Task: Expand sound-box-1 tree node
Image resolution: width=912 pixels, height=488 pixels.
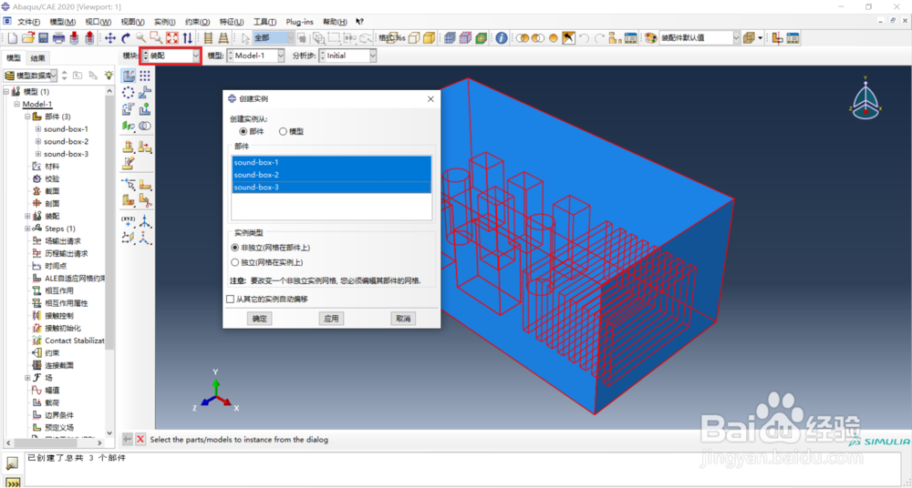Action: click(x=37, y=129)
